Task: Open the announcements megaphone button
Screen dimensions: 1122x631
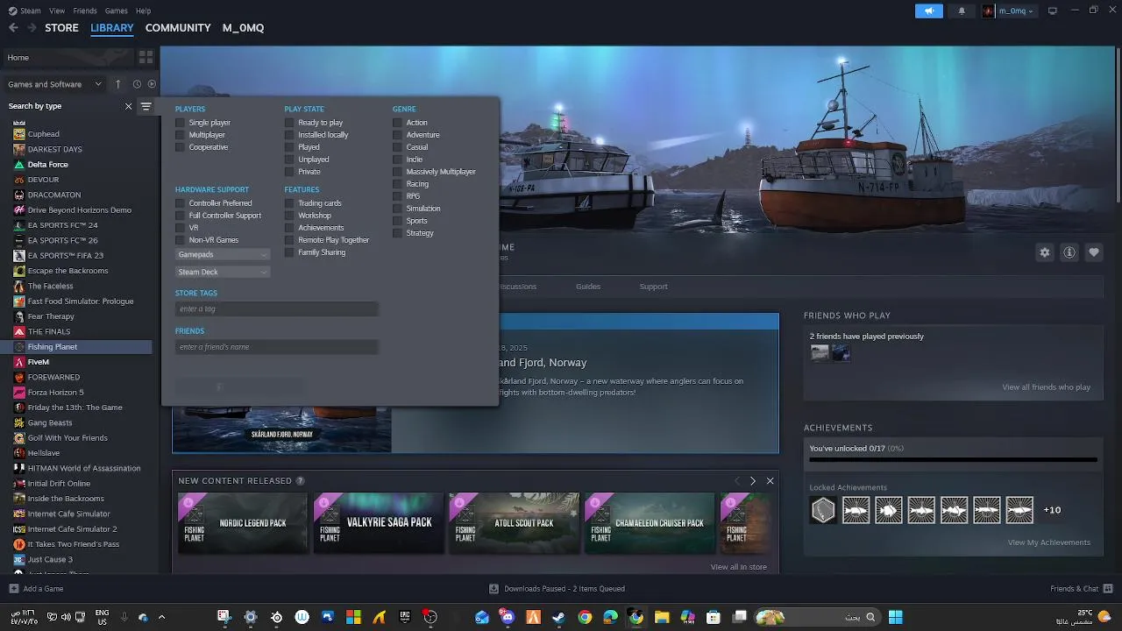Action: pos(929,11)
